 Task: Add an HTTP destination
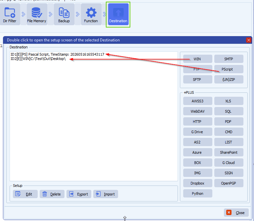198,122
